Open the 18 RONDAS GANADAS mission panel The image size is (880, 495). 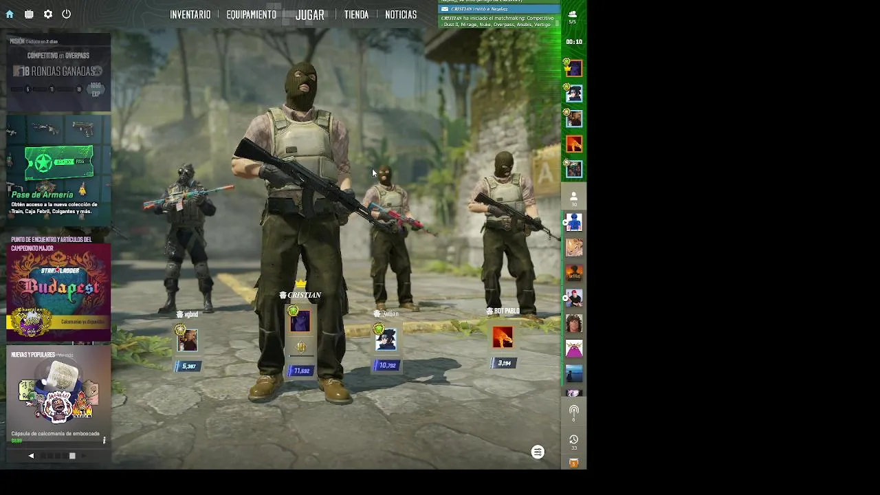pyautogui.click(x=58, y=71)
